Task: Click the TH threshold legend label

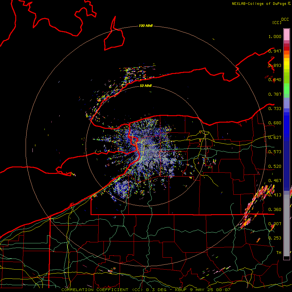Action: (279, 253)
